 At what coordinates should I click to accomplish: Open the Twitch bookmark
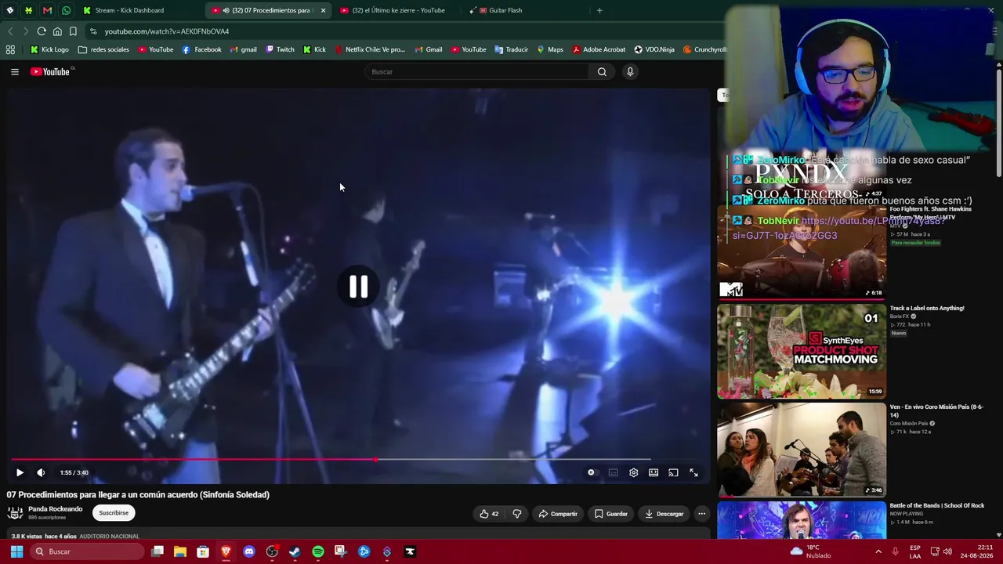coord(280,49)
